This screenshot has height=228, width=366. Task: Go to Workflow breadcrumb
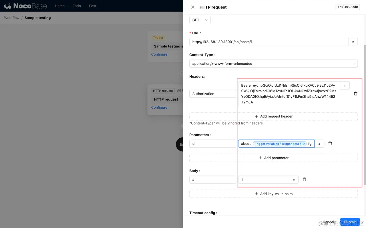click(12, 18)
